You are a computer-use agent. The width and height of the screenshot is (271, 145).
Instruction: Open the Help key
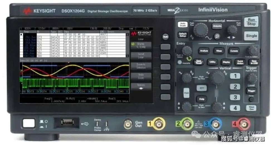coord(202,99)
